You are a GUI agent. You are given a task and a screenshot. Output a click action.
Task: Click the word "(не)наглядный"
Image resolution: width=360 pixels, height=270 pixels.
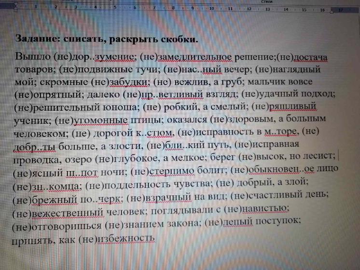pyautogui.click(x=288, y=69)
